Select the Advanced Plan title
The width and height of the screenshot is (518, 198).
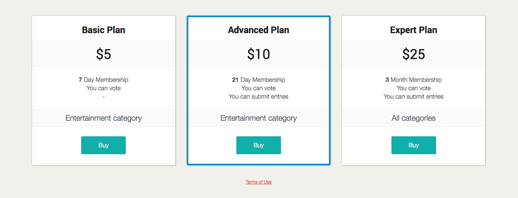[x=258, y=30]
